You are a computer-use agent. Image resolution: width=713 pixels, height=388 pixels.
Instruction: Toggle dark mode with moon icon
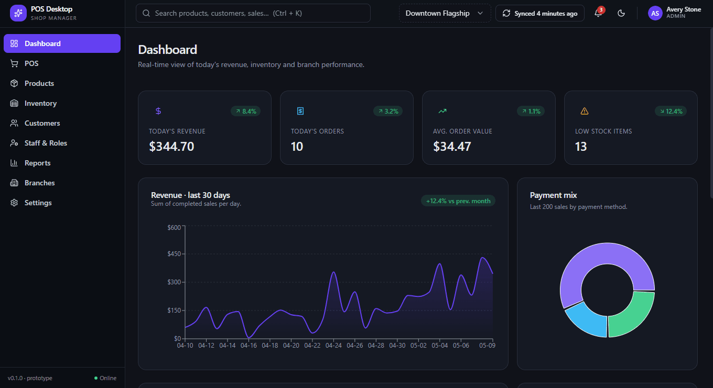click(621, 13)
